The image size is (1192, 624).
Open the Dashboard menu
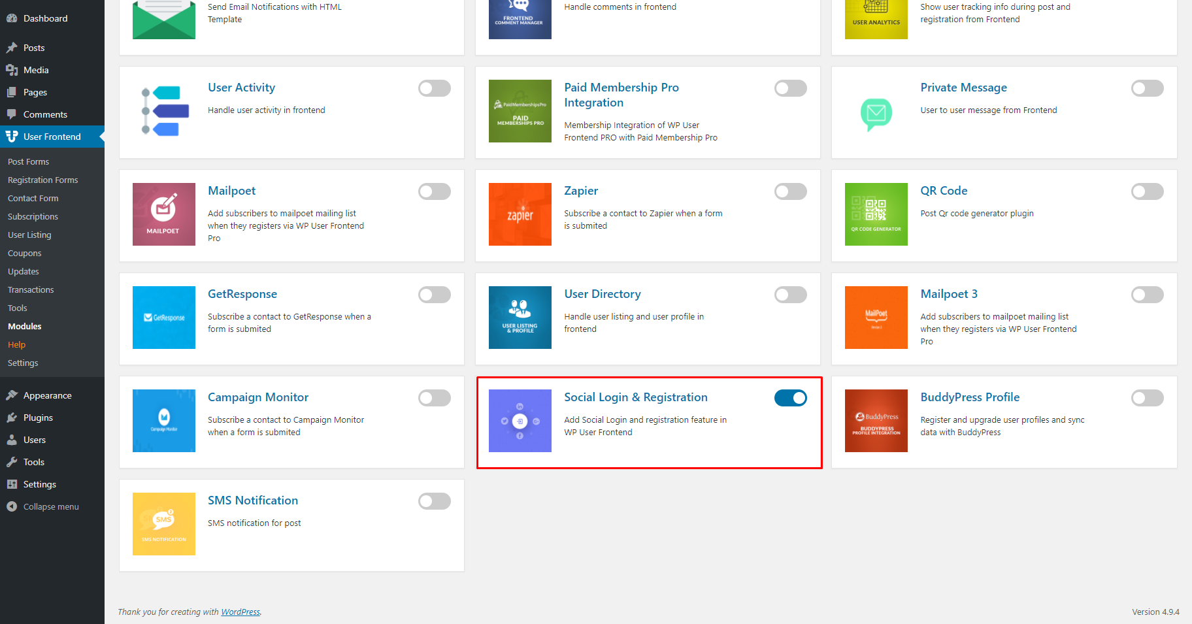coord(52,18)
